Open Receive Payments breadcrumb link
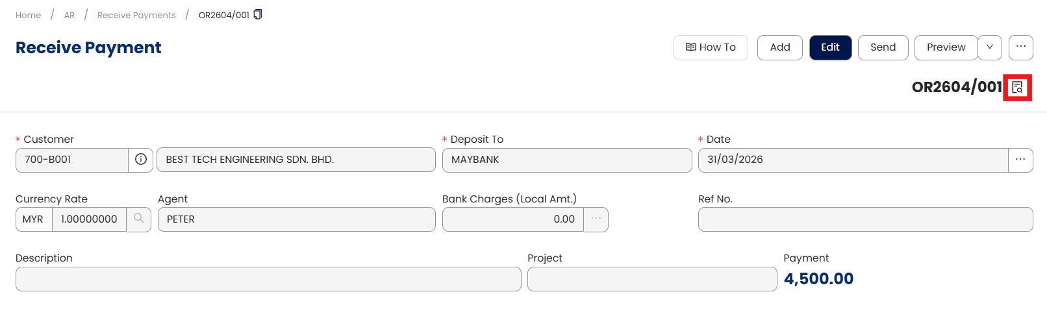 [x=136, y=15]
